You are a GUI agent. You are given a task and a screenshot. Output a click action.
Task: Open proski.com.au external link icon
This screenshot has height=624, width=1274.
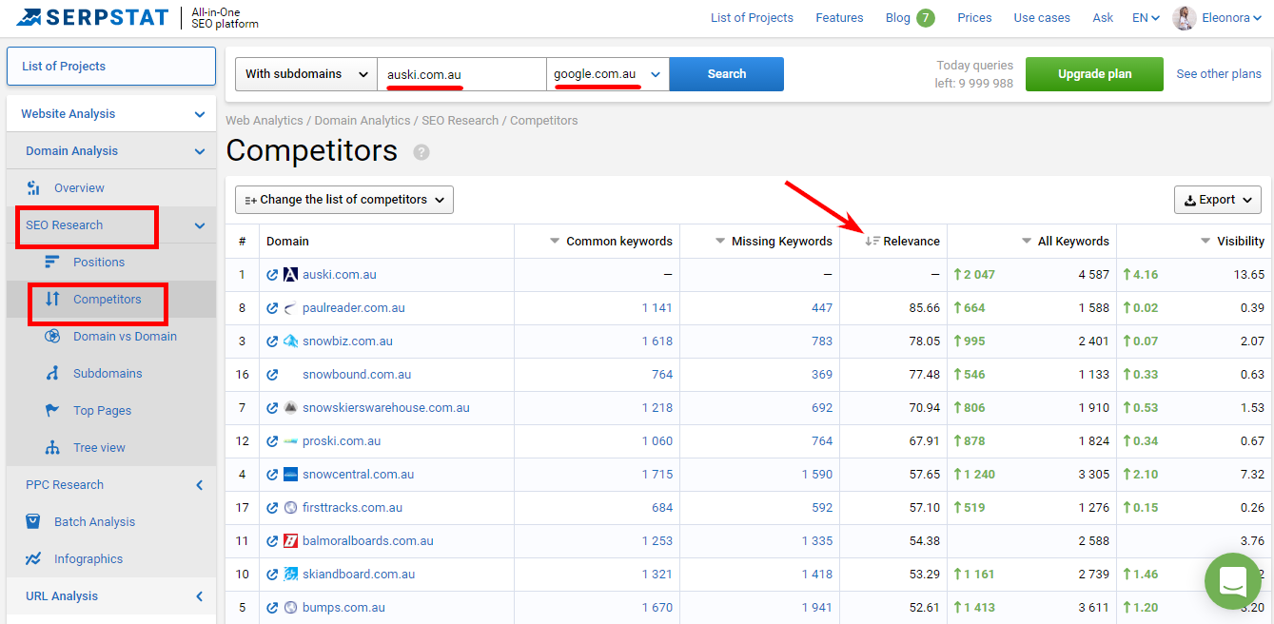[272, 441]
